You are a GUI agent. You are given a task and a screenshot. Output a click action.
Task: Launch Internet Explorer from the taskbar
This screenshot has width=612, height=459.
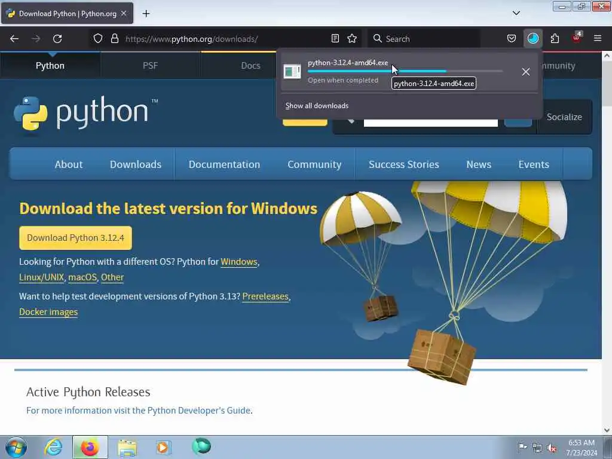pos(53,447)
